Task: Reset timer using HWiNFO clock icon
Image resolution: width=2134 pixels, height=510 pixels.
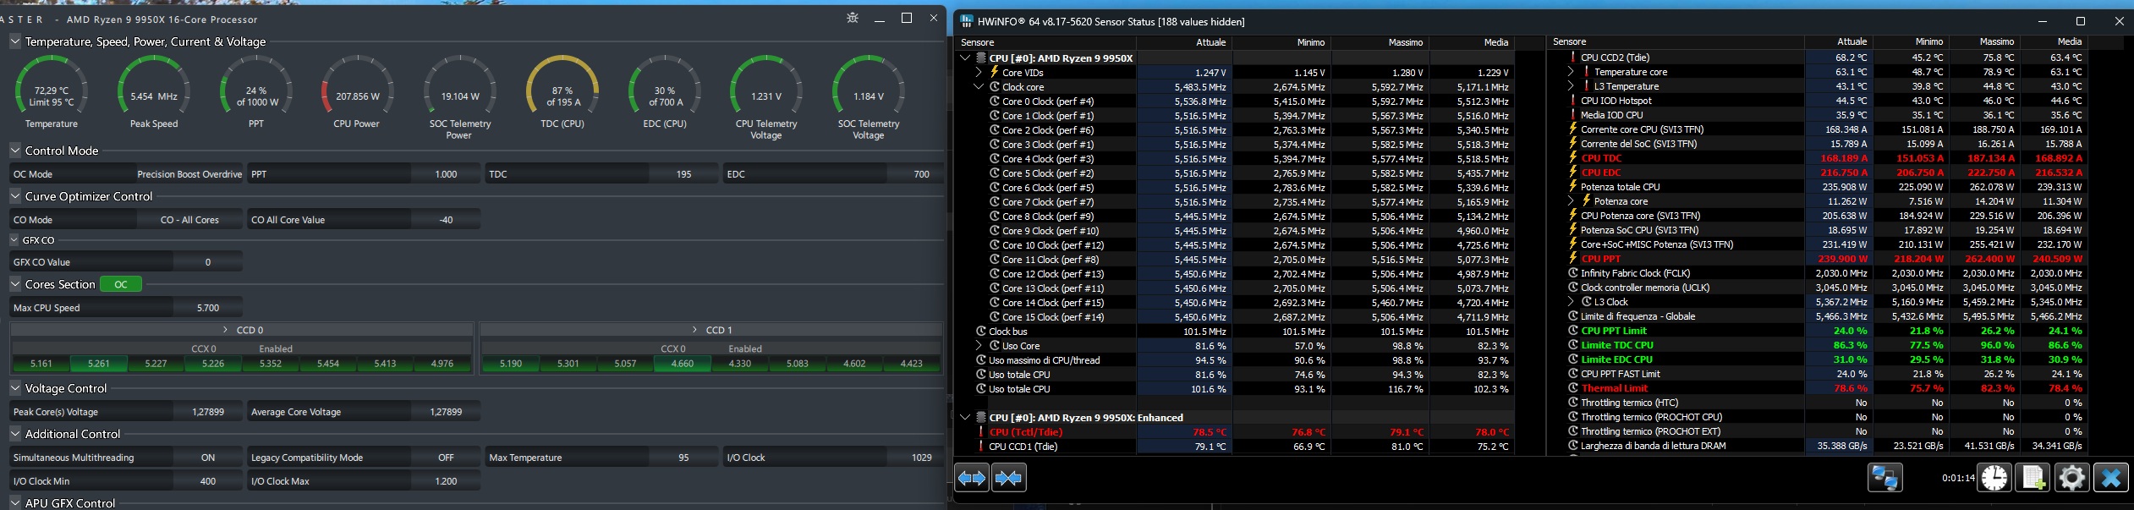Action: 1994,478
